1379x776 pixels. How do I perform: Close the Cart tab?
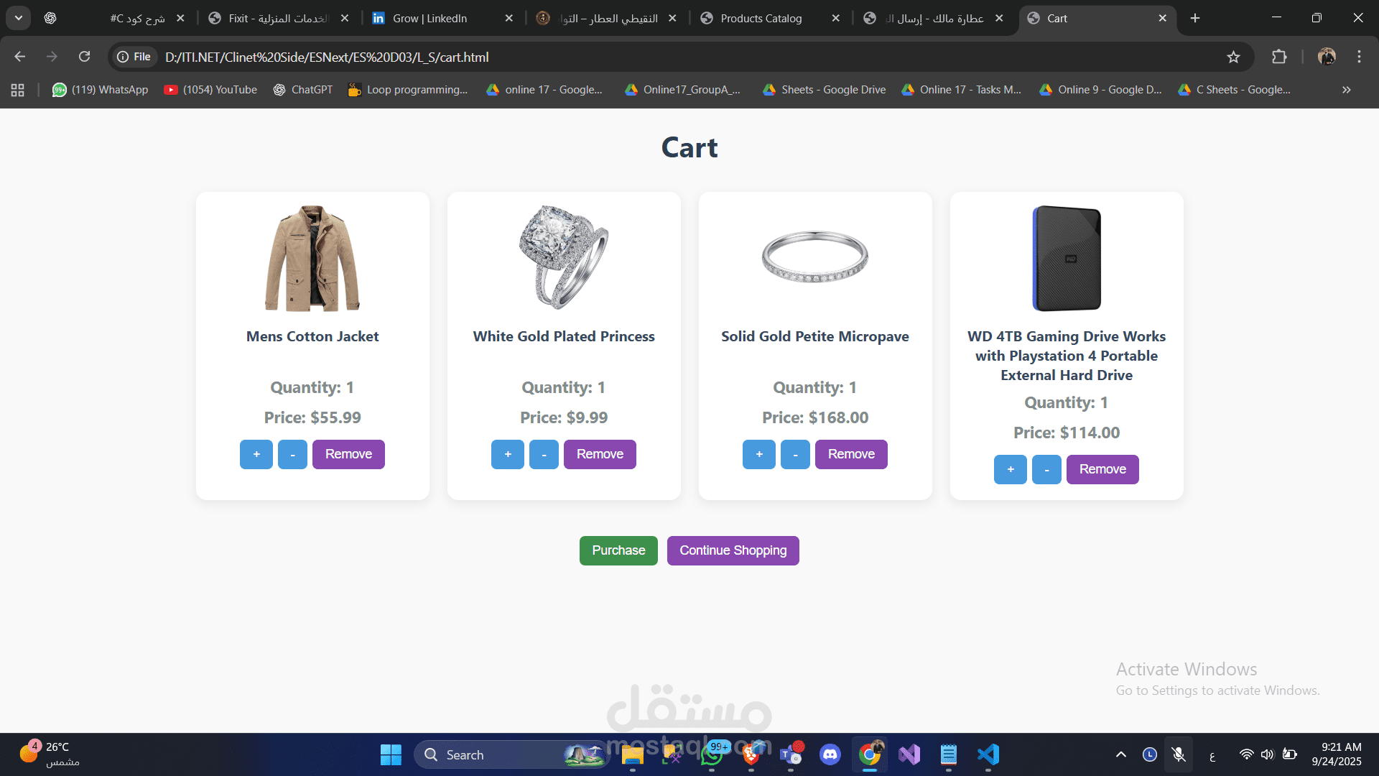click(1162, 18)
